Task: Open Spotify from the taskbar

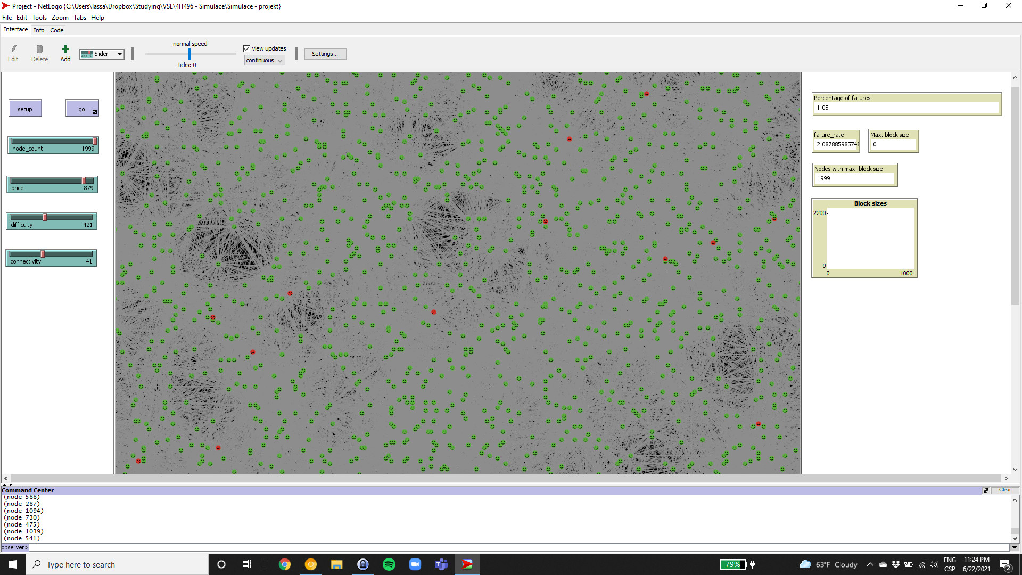Action: [389, 564]
